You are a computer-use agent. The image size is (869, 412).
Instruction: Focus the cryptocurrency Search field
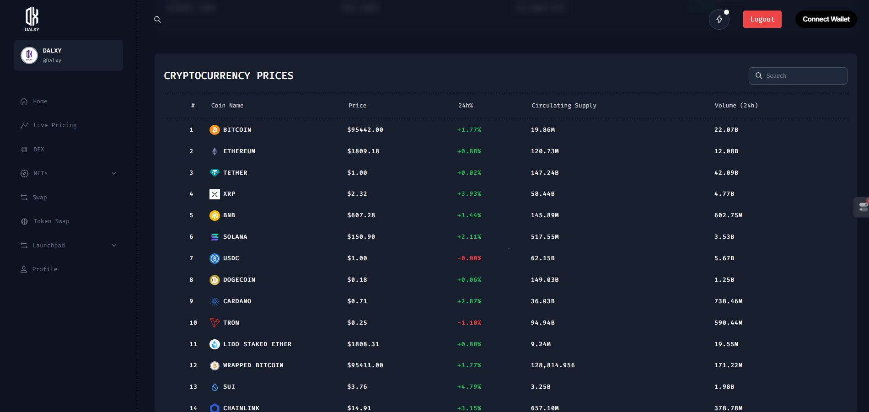pos(798,76)
